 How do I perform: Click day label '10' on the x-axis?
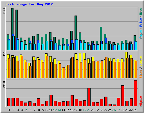[x=46, y=110]
